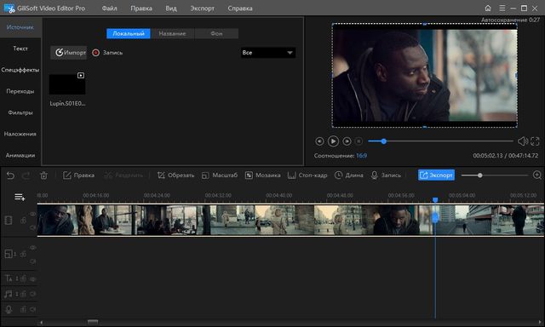Delete the selected clip with trash icon
545x327 pixels.
point(43,175)
